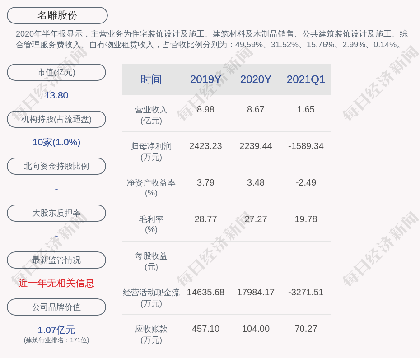Screen dimensions: 420x358
Task: Click the revenue value 8.98
Action: pos(205,109)
